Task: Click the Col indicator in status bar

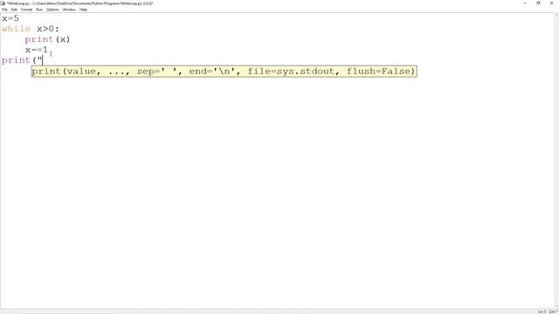Action: click(x=553, y=311)
